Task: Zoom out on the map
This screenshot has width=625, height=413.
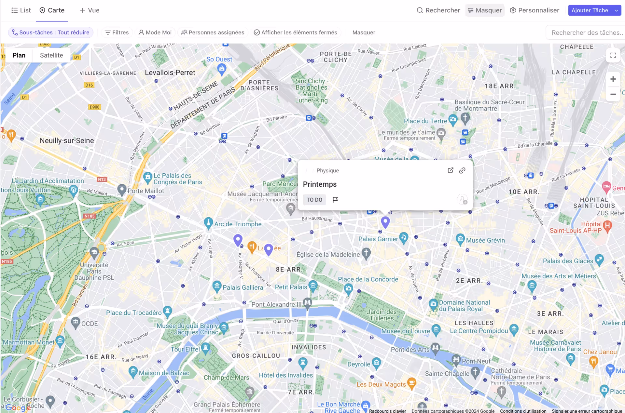Action: [613, 94]
